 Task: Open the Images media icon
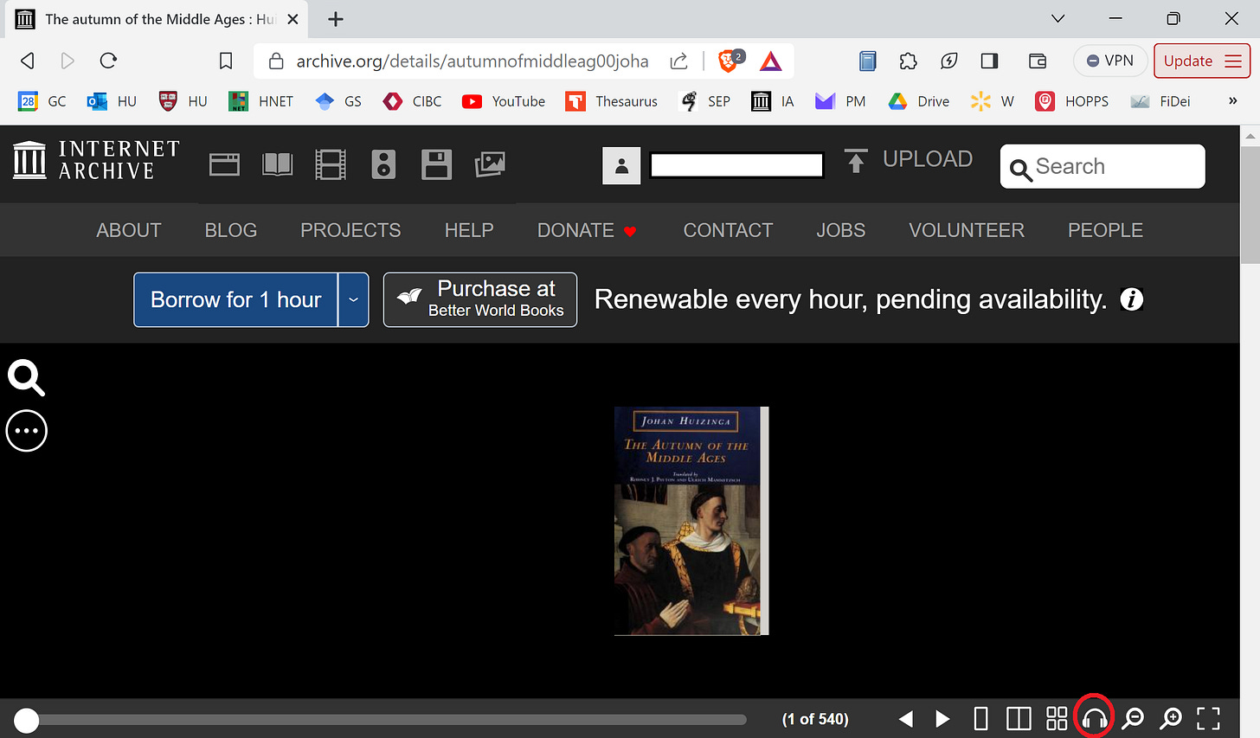coord(490,164)
